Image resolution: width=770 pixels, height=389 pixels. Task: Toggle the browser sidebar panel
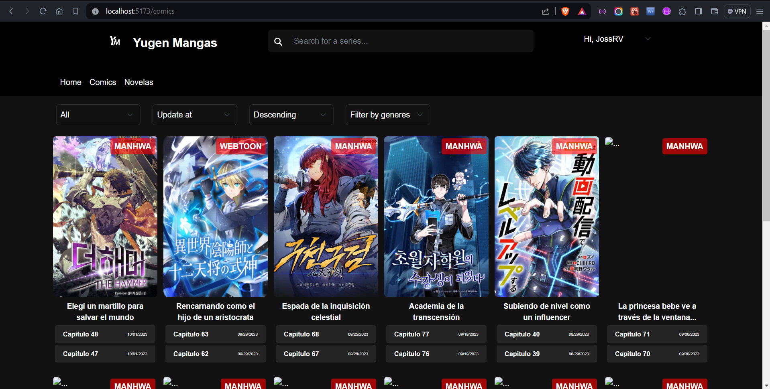699,11
